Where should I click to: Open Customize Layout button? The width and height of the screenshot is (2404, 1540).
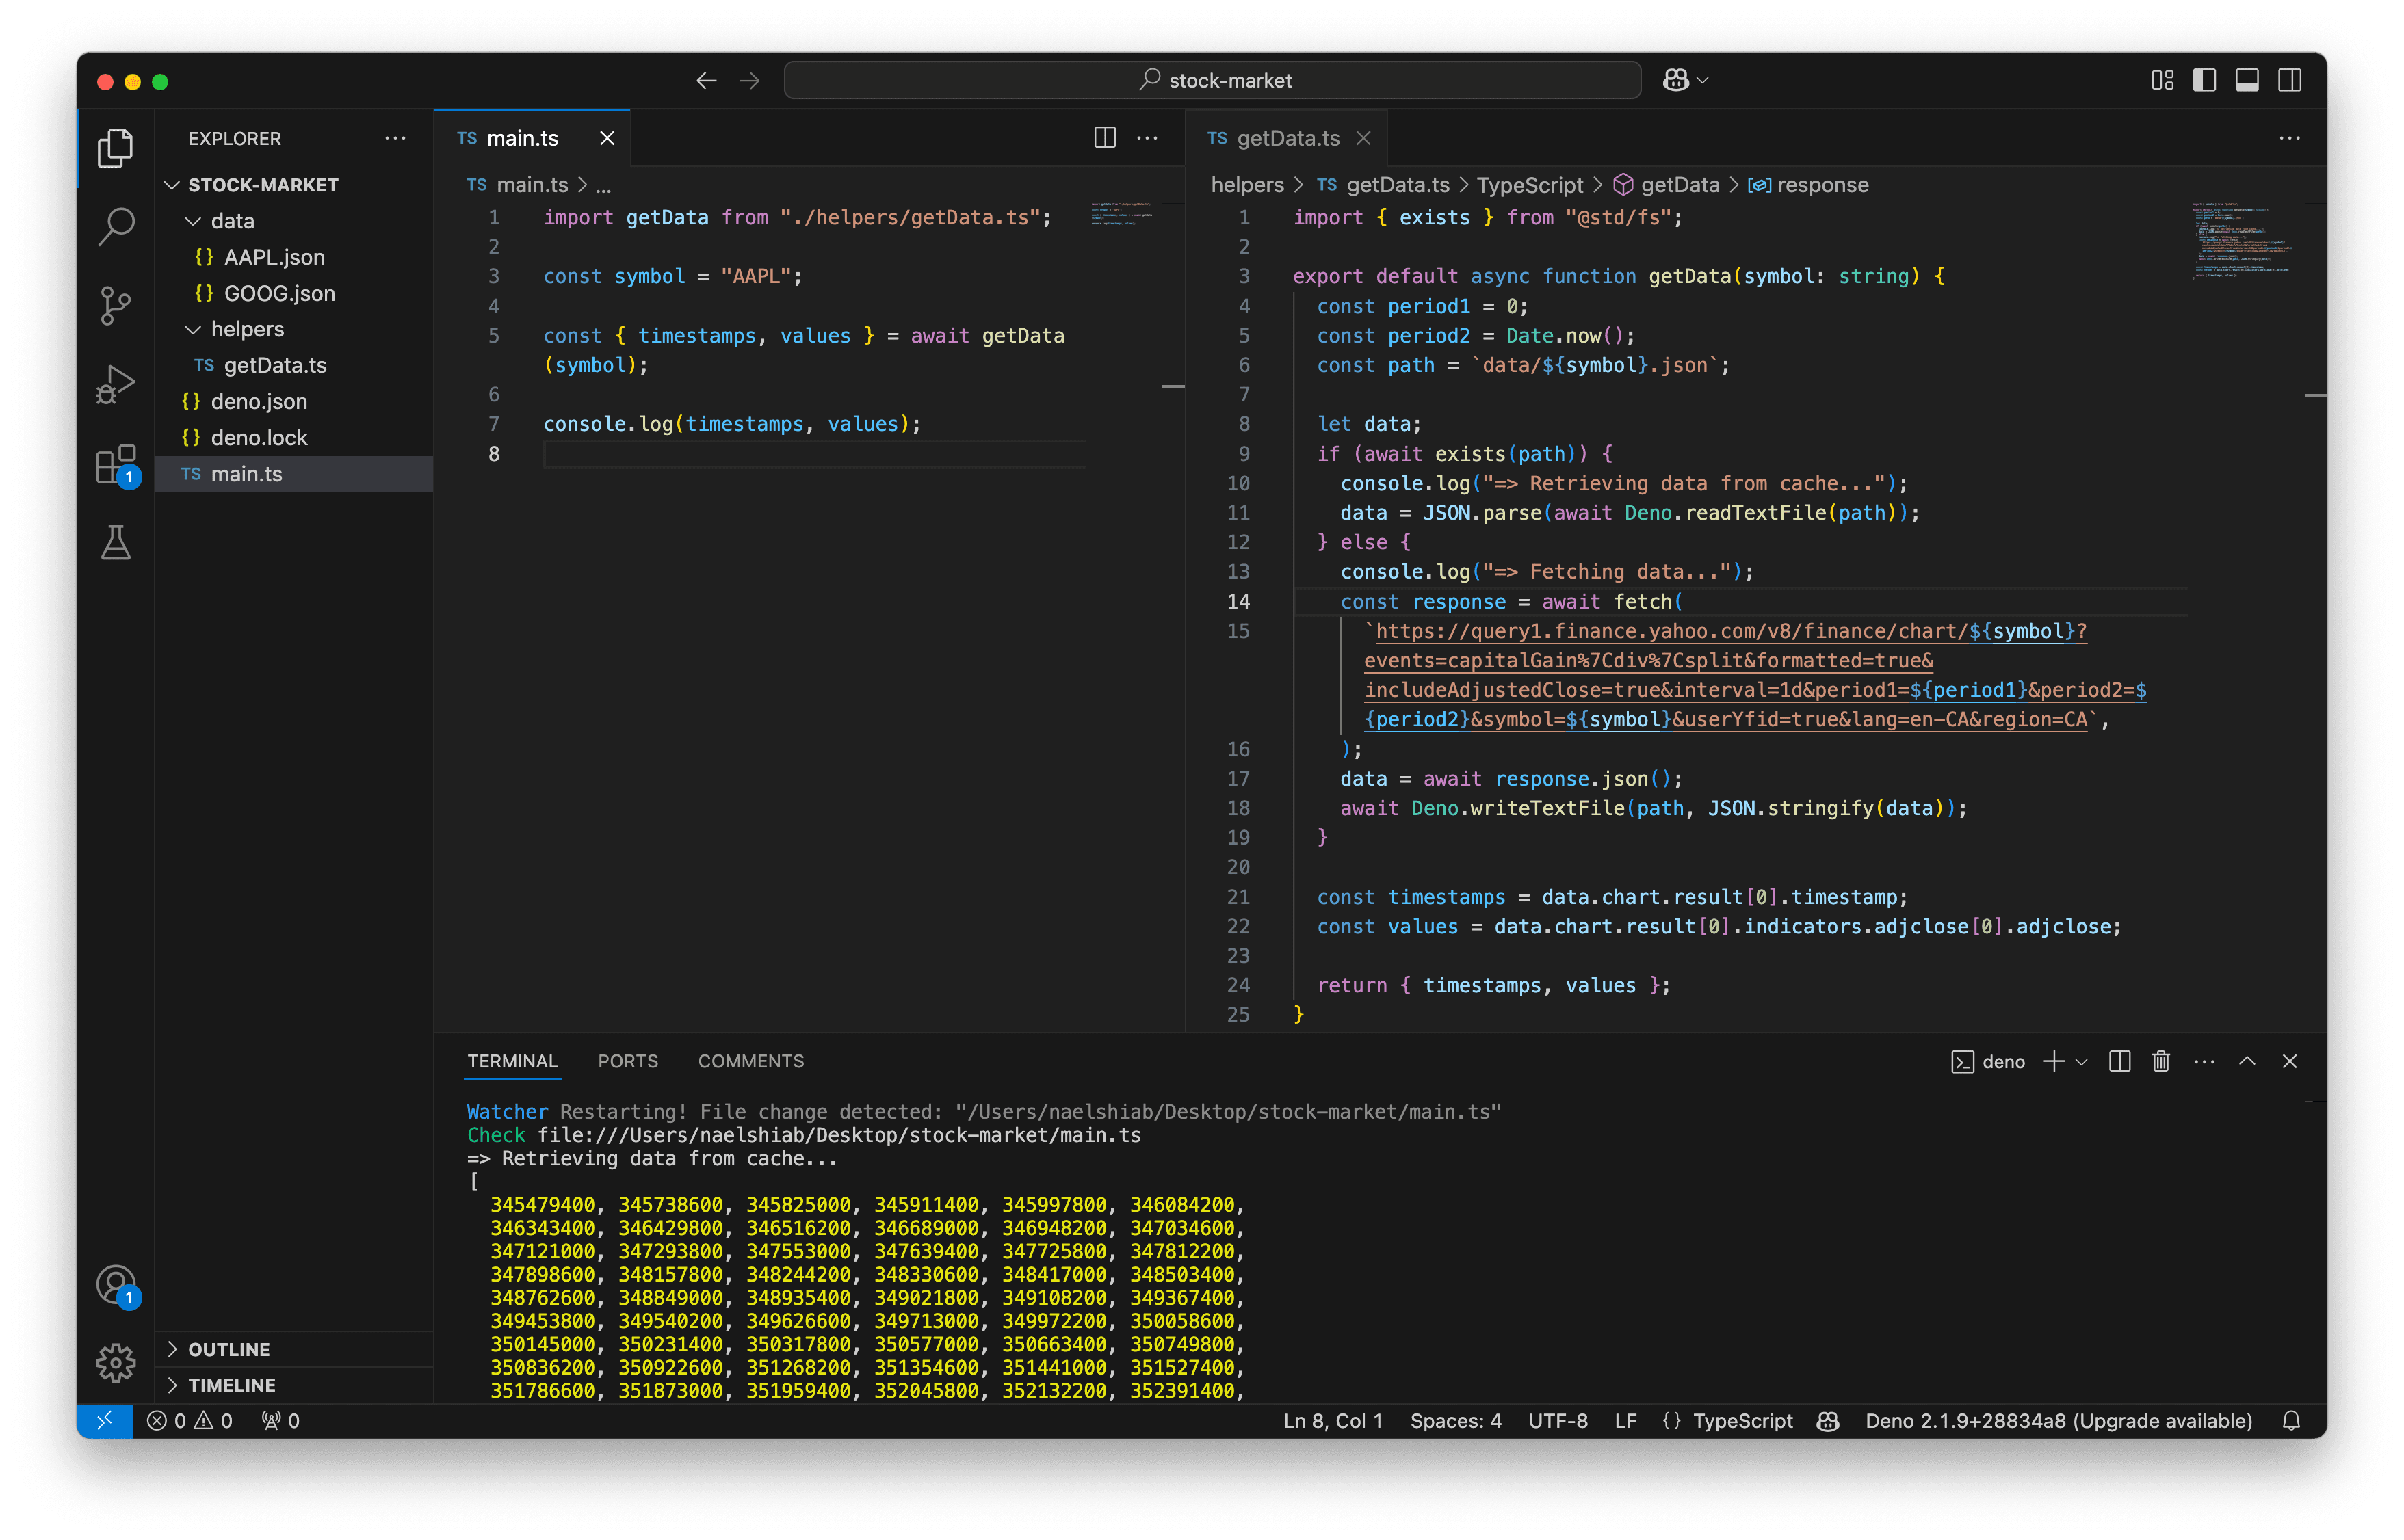pyautogui.click(x=2162, y=80)
